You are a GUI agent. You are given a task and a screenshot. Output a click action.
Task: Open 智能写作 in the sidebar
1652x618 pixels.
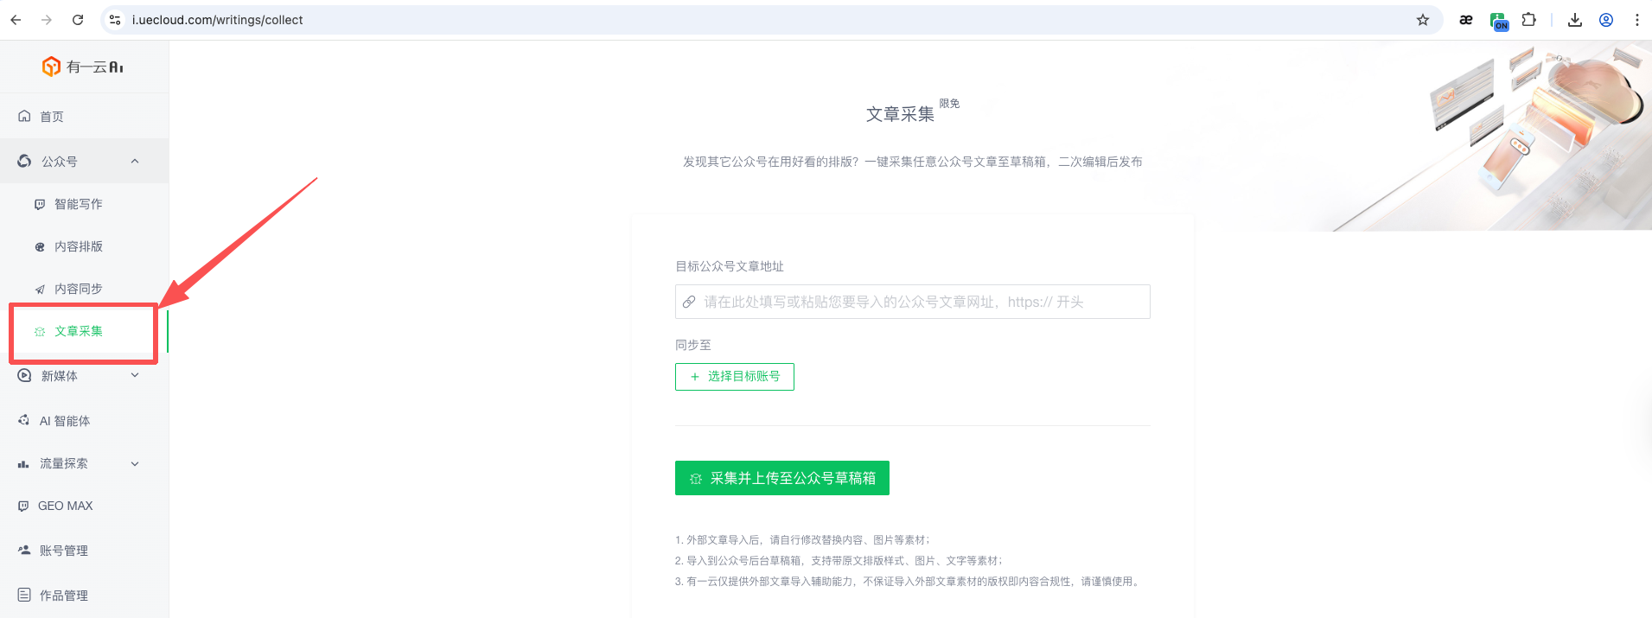[x=78, y=204]
